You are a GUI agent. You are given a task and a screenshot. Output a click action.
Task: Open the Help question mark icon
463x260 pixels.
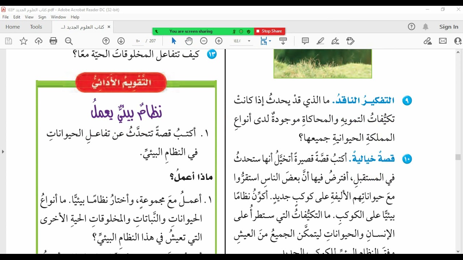[x=412, y=27]
